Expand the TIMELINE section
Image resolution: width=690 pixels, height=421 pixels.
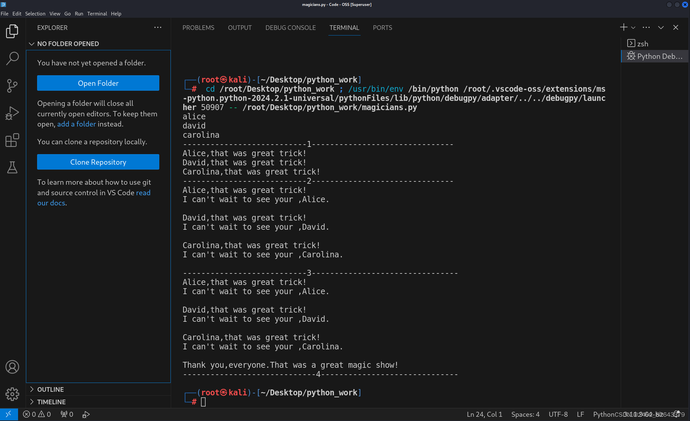pos(98,402)
